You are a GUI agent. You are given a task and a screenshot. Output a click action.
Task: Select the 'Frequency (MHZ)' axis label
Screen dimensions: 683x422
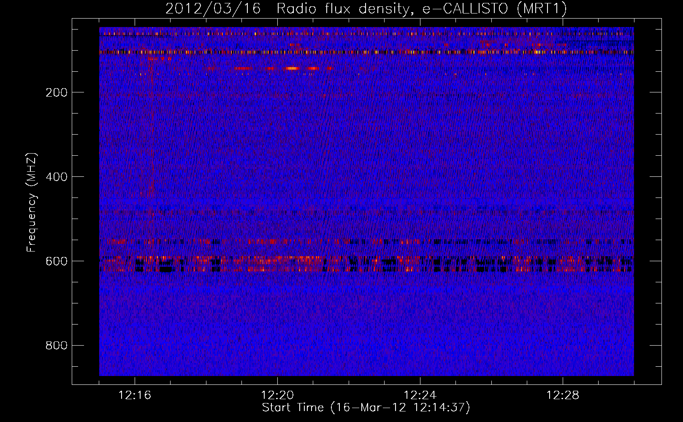click(32, 202)
